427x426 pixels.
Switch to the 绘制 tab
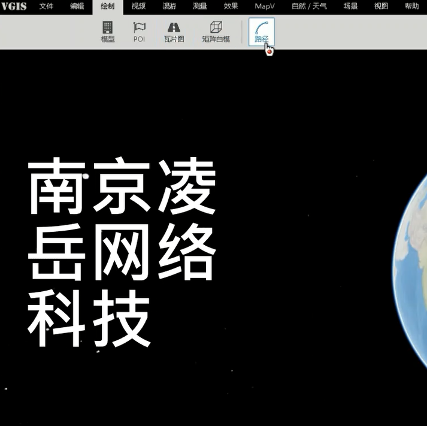pos(108,7)
